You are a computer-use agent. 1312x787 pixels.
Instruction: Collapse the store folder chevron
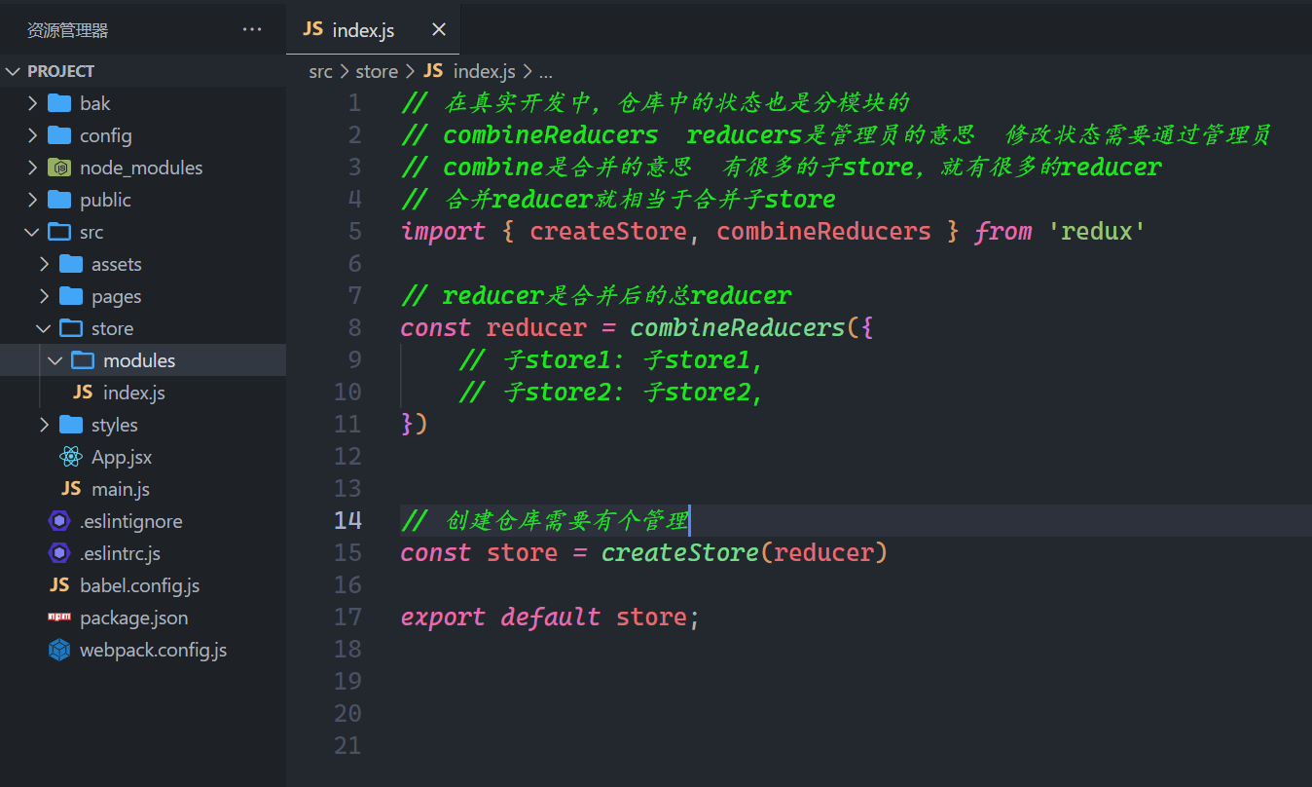(x=44, y=328)
